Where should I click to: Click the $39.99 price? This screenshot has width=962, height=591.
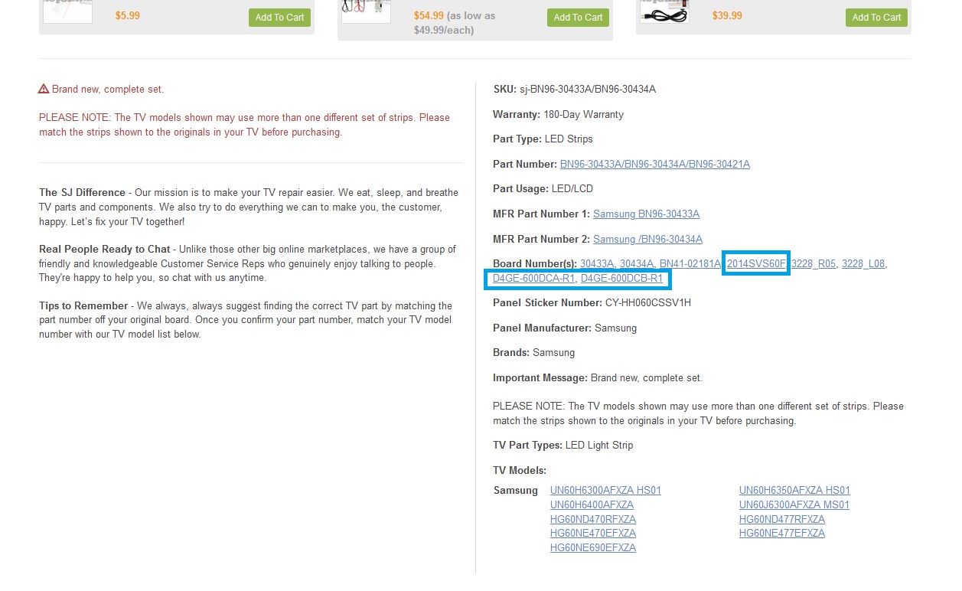[x=727, y=15]
